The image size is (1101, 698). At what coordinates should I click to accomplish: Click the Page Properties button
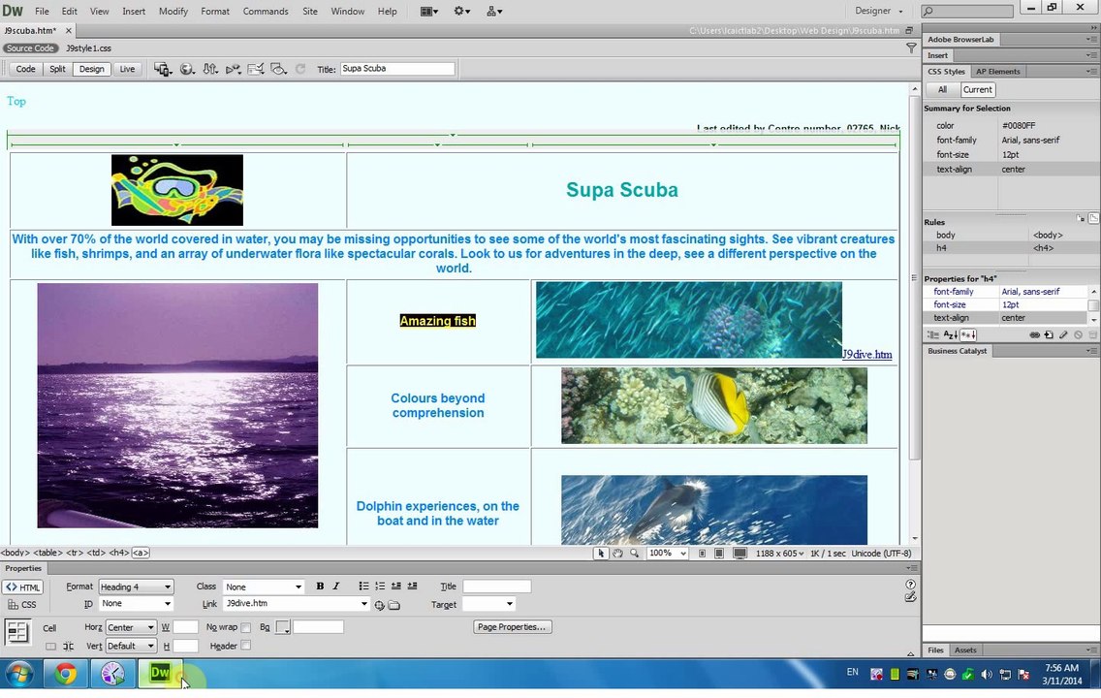tap(512, 627)
